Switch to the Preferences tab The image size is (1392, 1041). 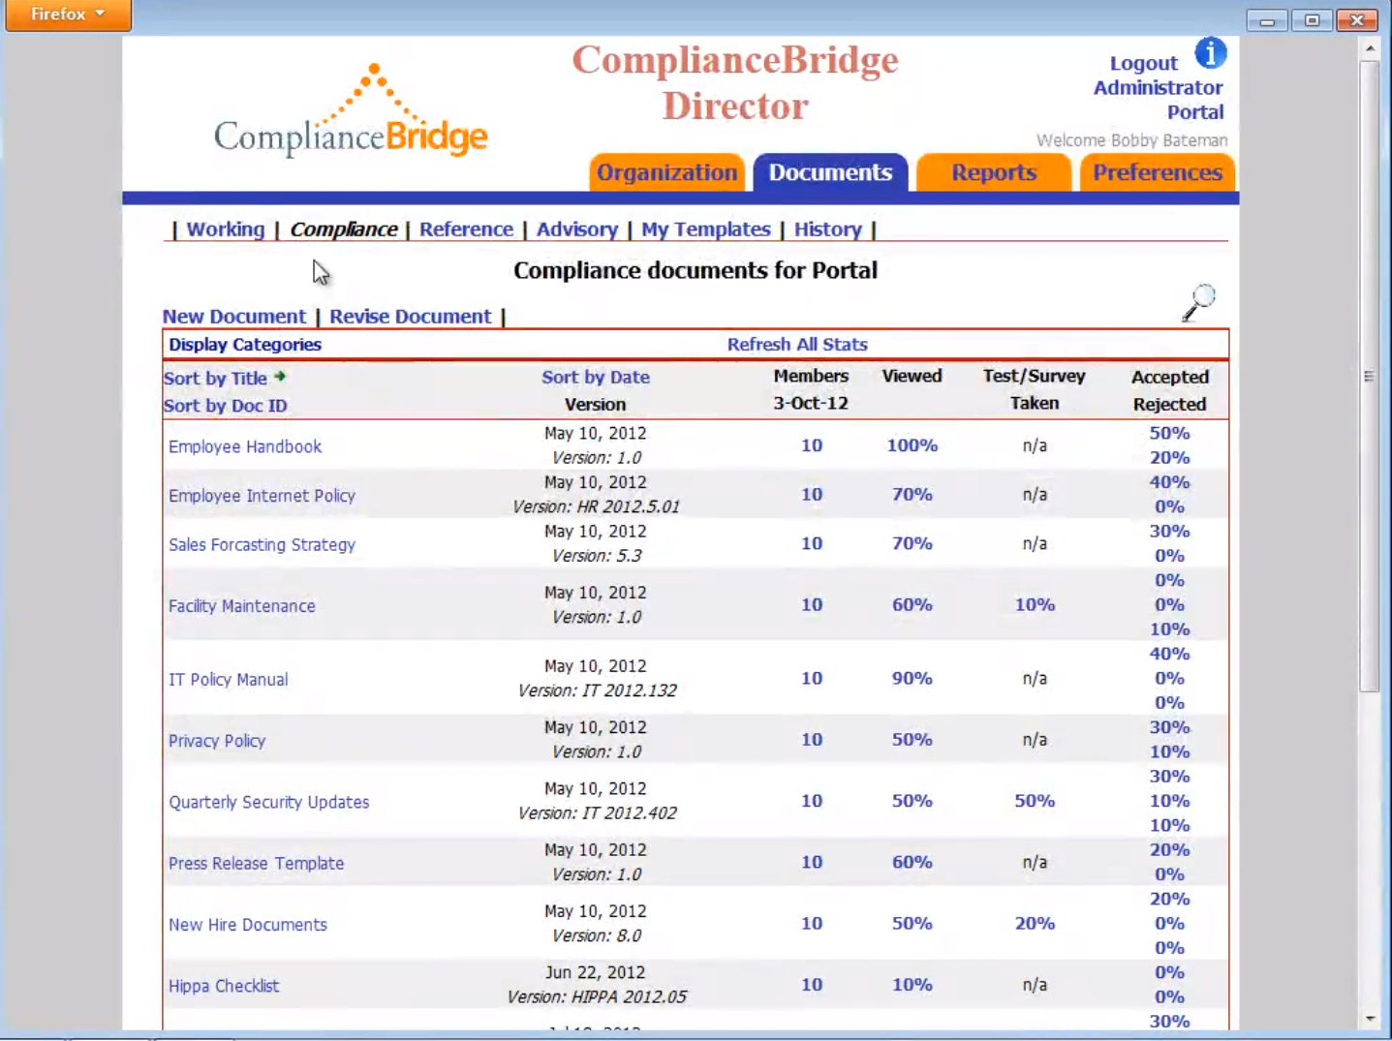(1158, 172)
